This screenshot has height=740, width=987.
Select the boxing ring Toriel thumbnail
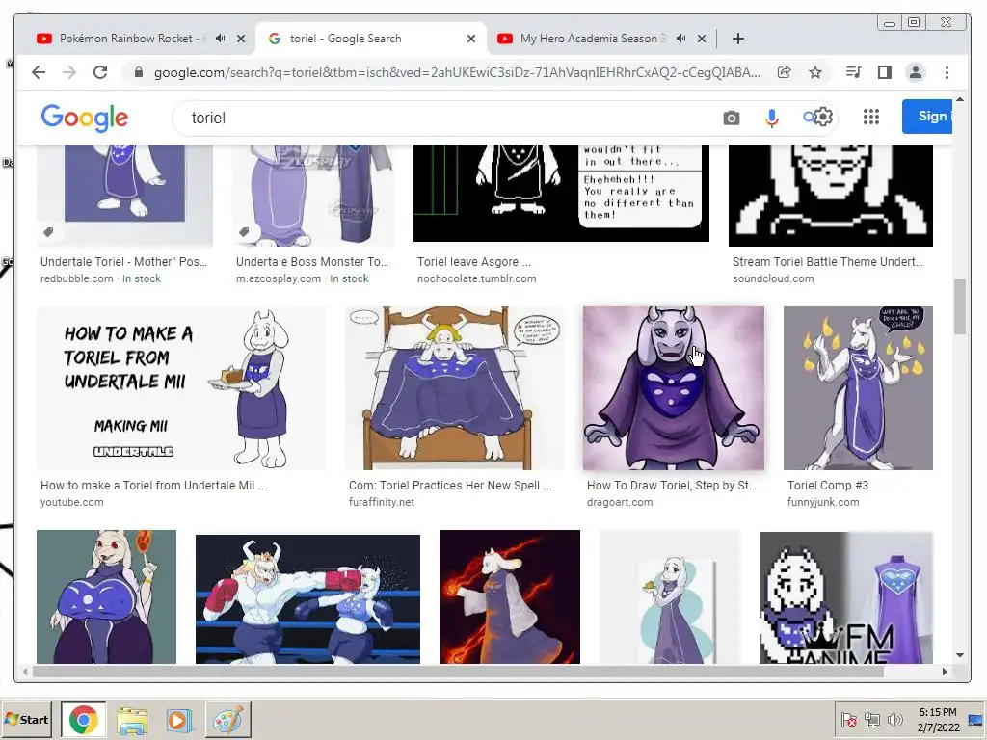[x=307, y=598]
